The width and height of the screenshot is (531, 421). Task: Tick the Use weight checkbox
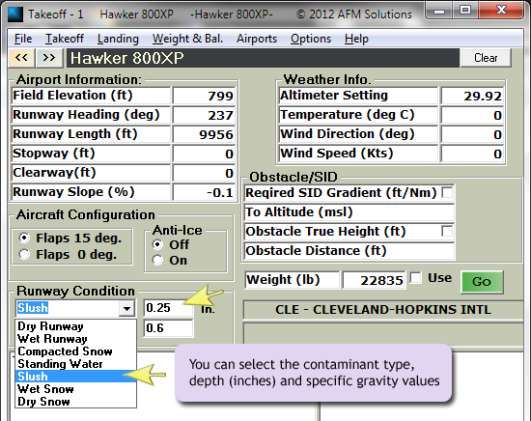[x=416, y=278]
